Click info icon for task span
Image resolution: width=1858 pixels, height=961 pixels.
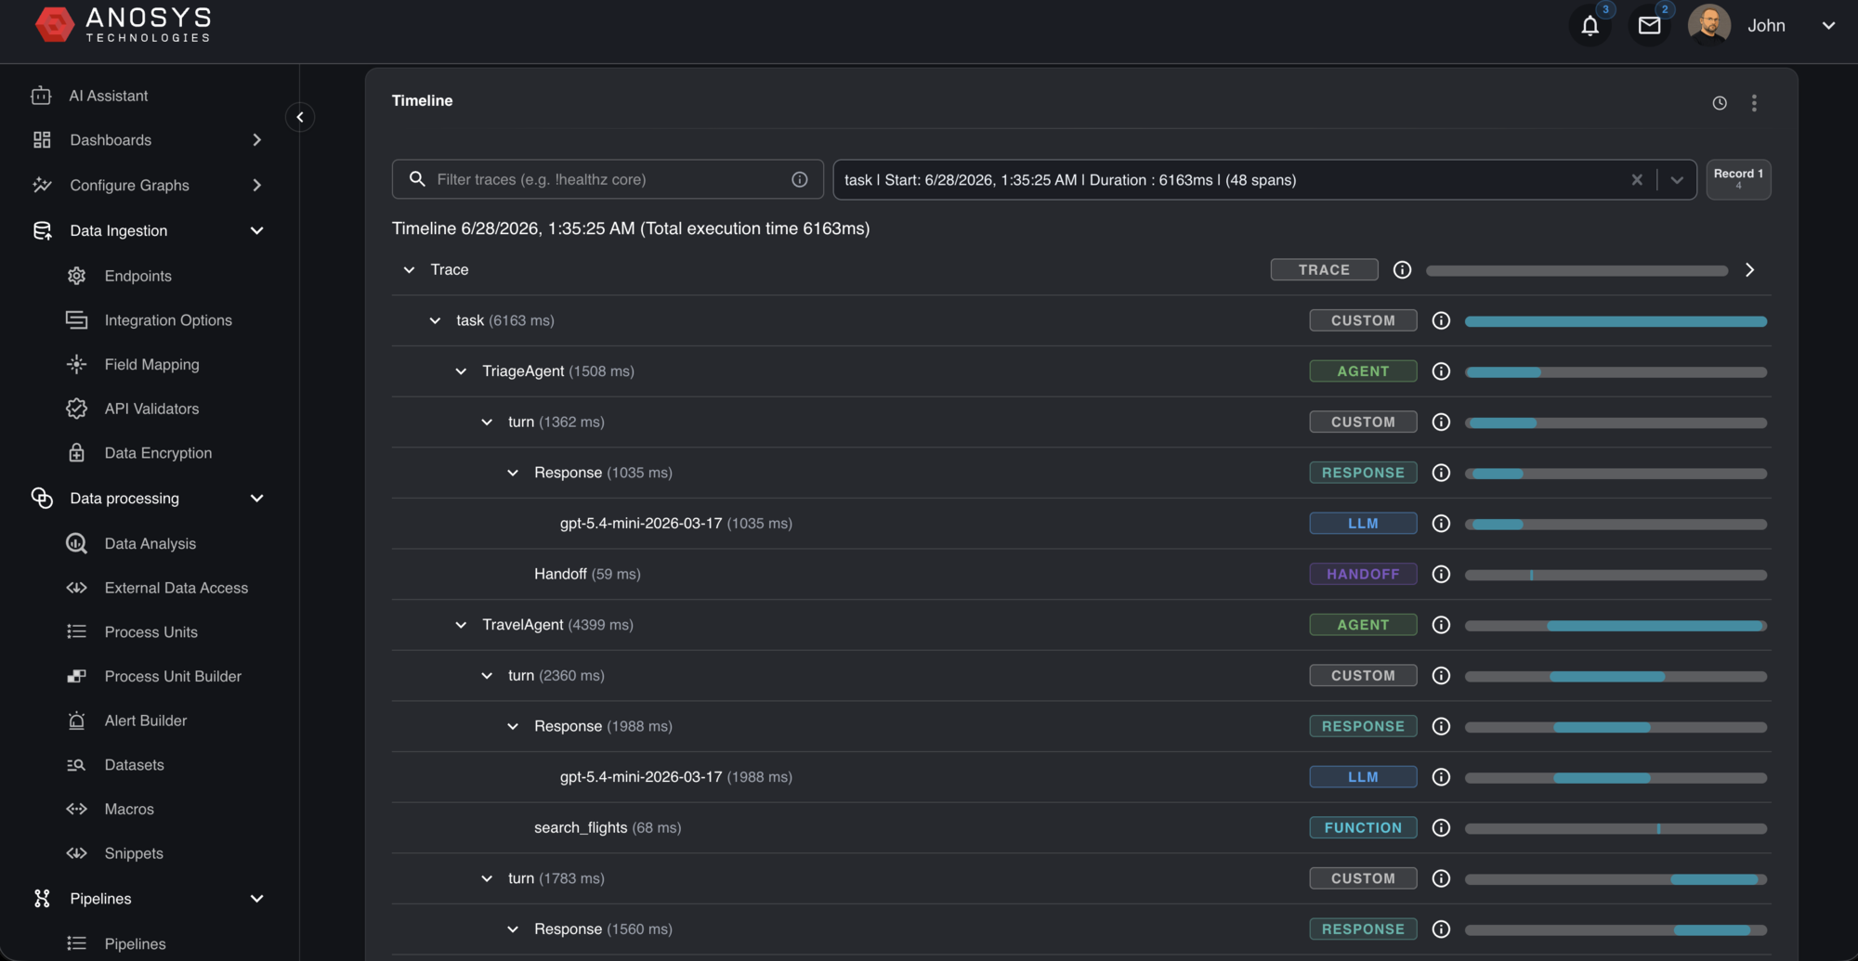click(1441, 320)
